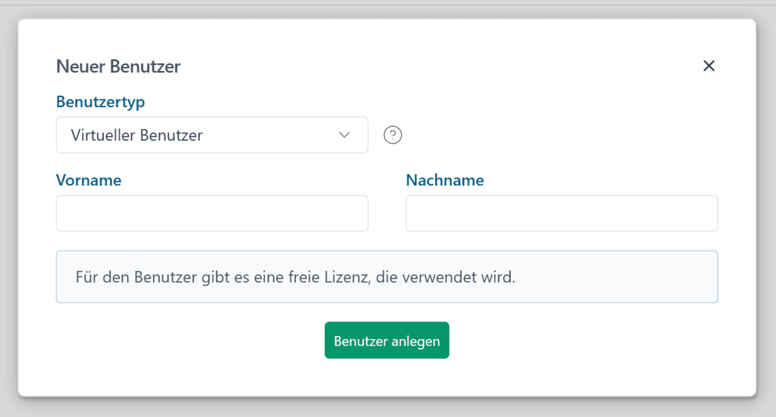
Task: Expand the Benutzertyp dropdown chevron
Action: click(x=344, y=135)
